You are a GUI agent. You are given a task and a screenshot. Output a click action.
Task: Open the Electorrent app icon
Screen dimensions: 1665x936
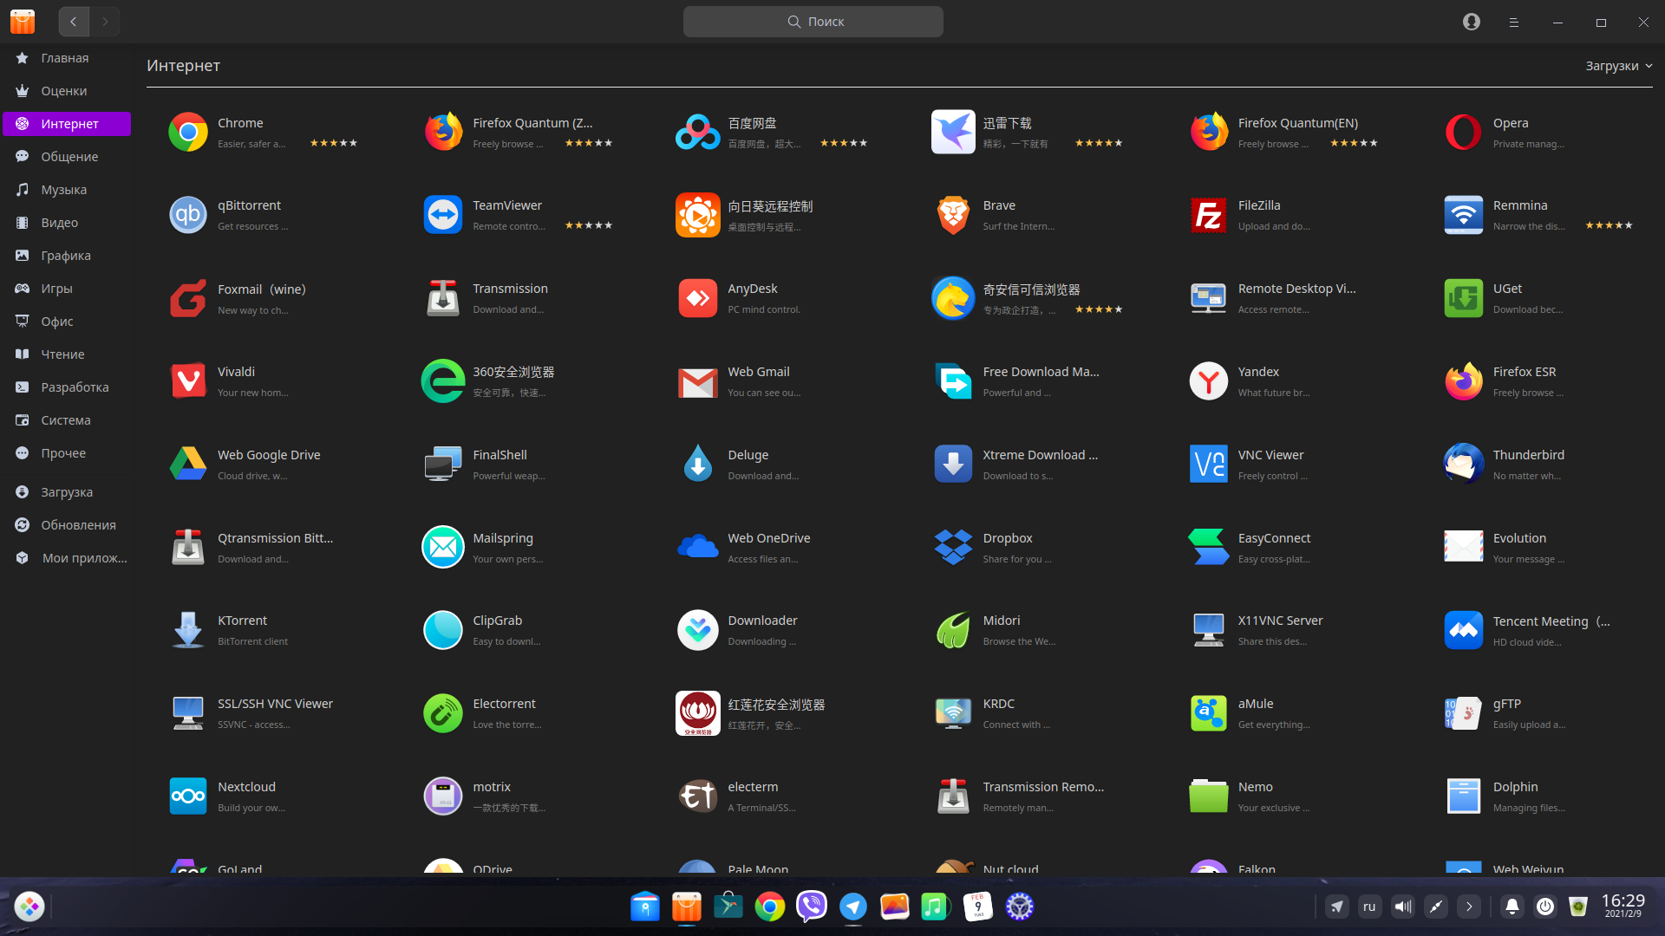pyautogui.click(x=443, y=713)
